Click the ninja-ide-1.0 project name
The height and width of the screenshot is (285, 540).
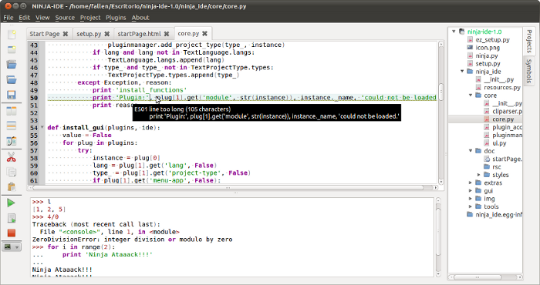[484, 32]
